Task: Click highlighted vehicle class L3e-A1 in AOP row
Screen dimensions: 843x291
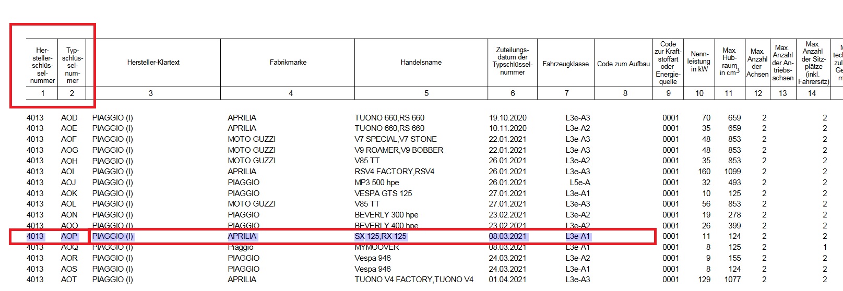Action: [x=578, y=236]
